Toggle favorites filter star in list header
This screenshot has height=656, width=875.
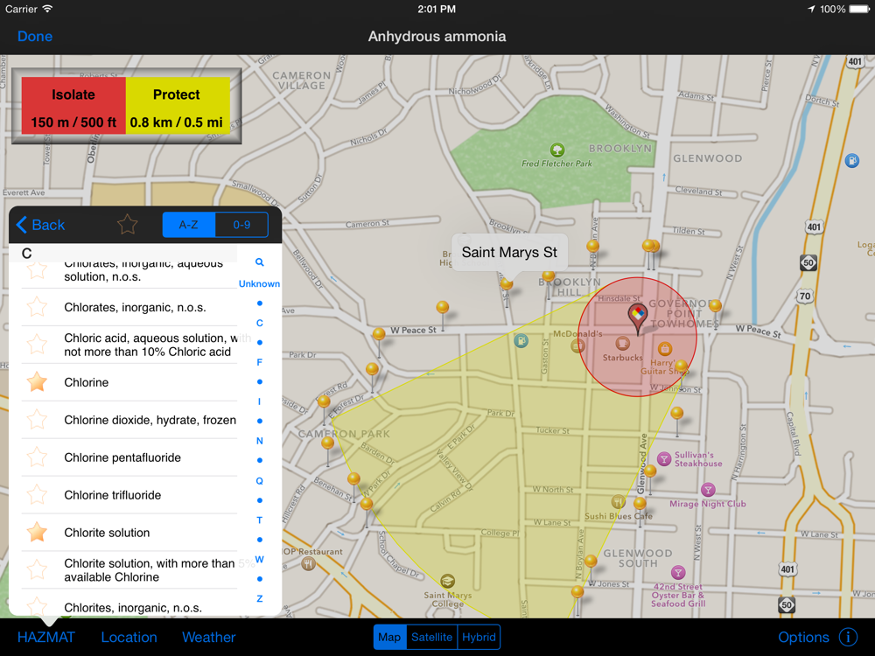127,225
